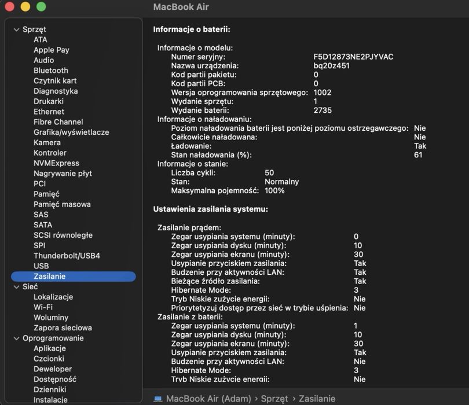Viewport: 469px width, 405px height.
Task: Select Pamięć masowa entry
Action: point(62,204)
